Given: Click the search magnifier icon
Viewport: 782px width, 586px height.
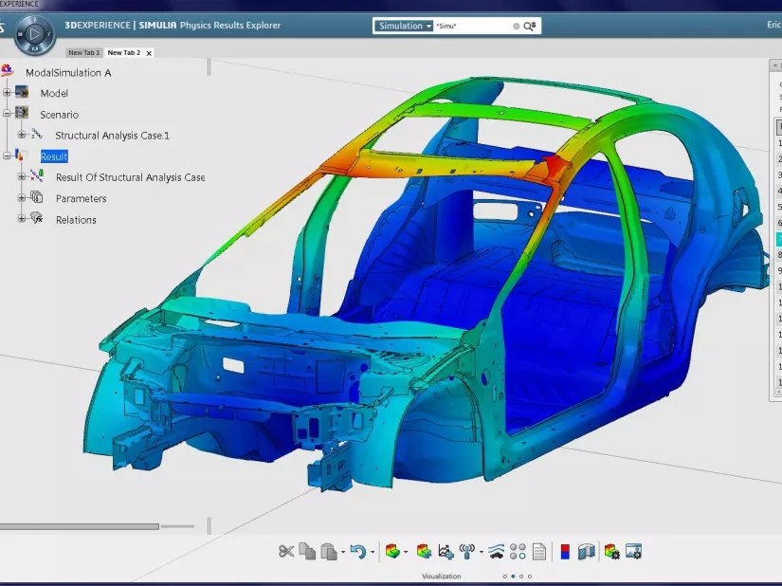Looking at the screenshot, I should coord(529,26).
